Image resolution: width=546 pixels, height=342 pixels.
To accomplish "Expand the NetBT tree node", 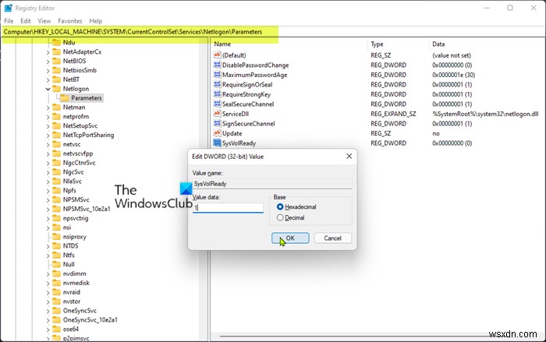I will click(48, 79).
